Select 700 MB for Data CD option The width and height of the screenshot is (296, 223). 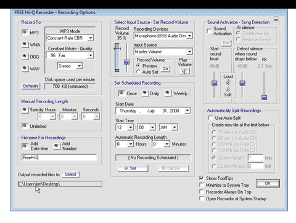[214, 151]
